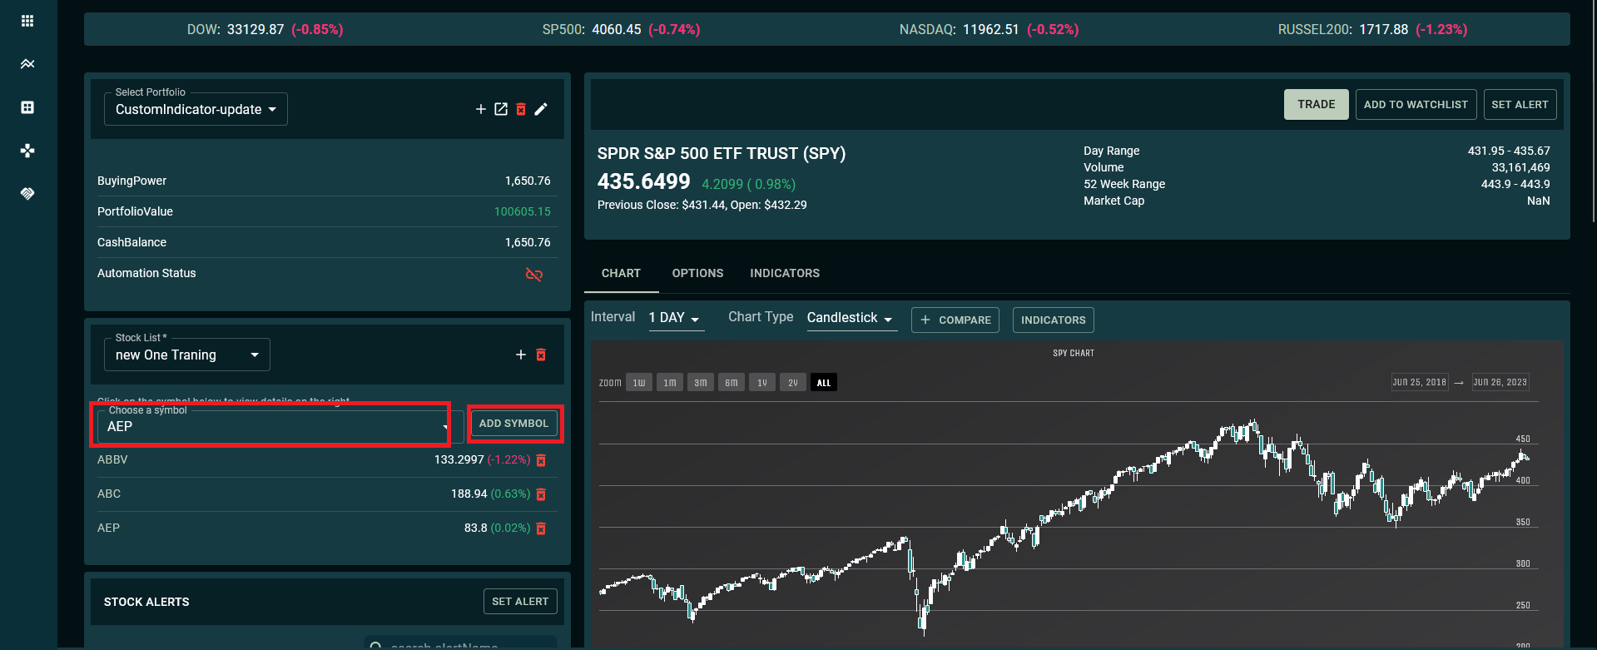This screenshot has height=650, width=1597.
Task: Click the RUSSEL200 index ticker value
Action: click(x=1384, y=29)
